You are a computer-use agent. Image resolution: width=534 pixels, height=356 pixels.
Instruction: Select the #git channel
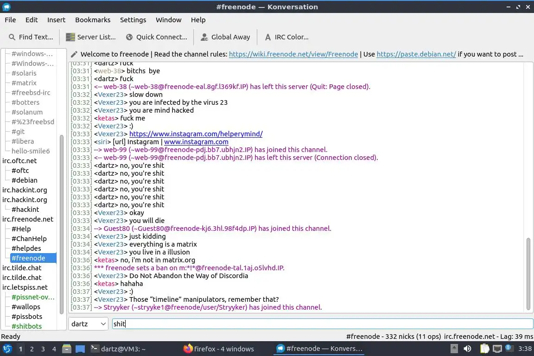18,131
